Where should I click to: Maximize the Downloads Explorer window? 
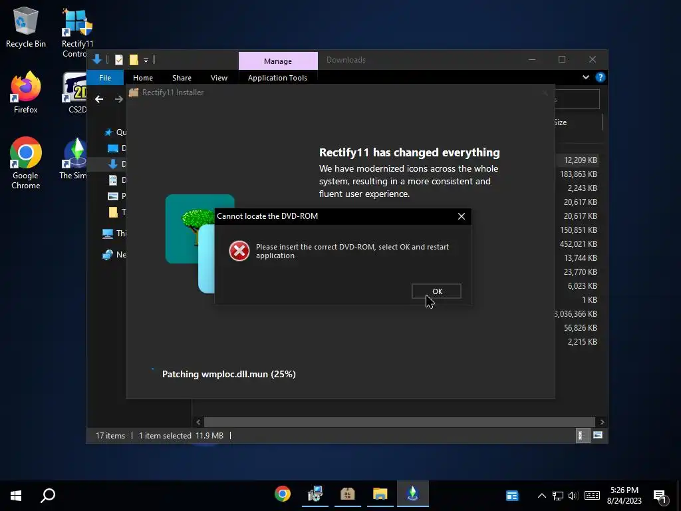pos(562,59)
